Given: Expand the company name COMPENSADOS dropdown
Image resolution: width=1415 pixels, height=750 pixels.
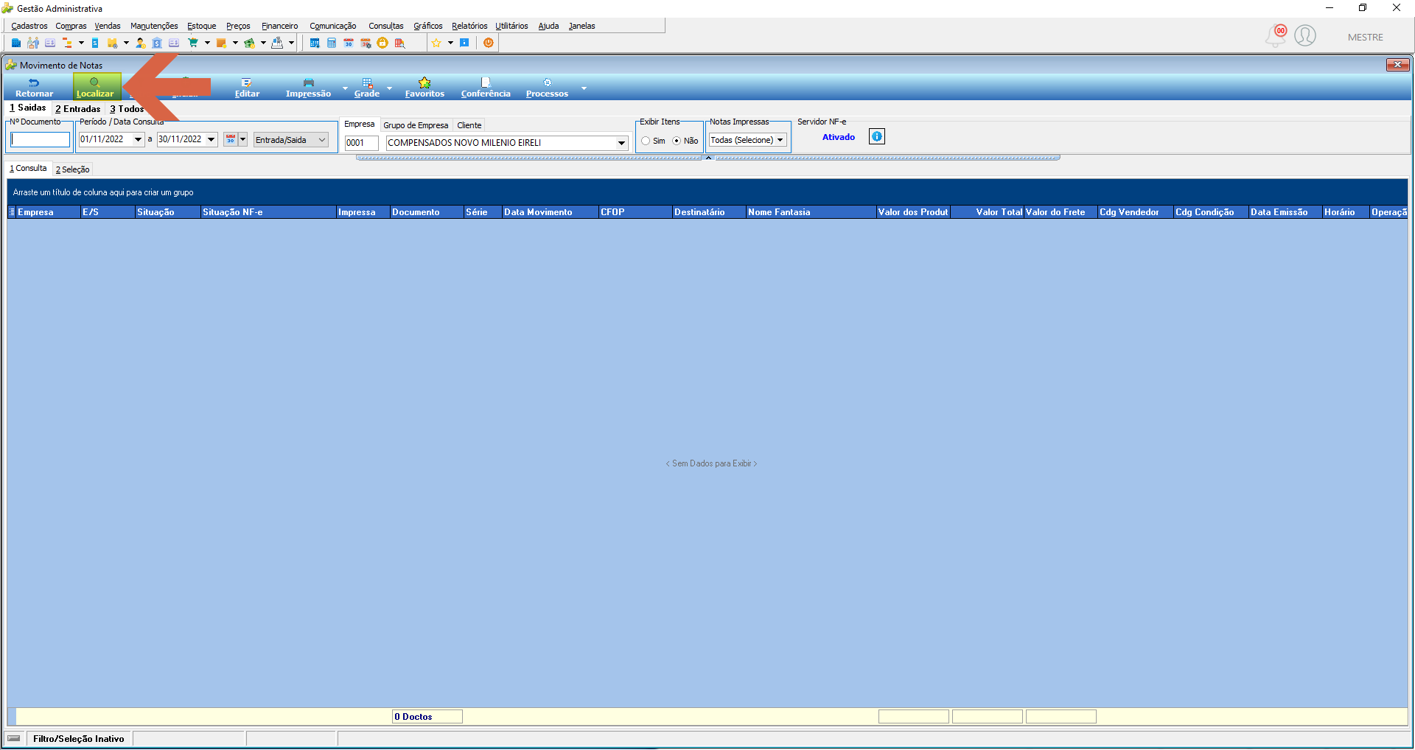Looking at the screenshot, I should [621, 143].
